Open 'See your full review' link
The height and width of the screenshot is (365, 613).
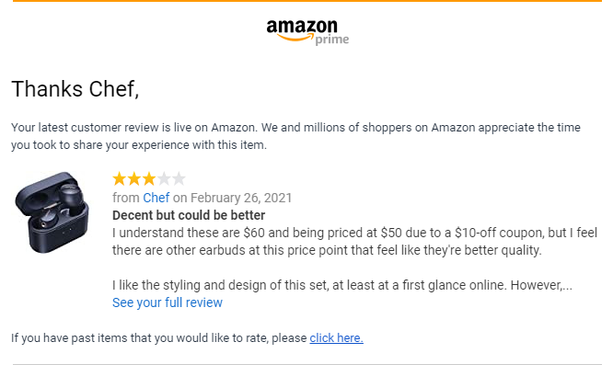pyautogui.click(x=168, y=302)
